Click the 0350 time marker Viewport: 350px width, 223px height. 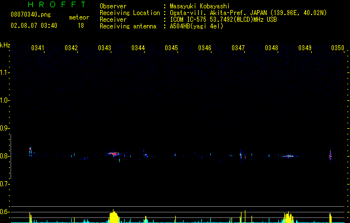point(338,48)
